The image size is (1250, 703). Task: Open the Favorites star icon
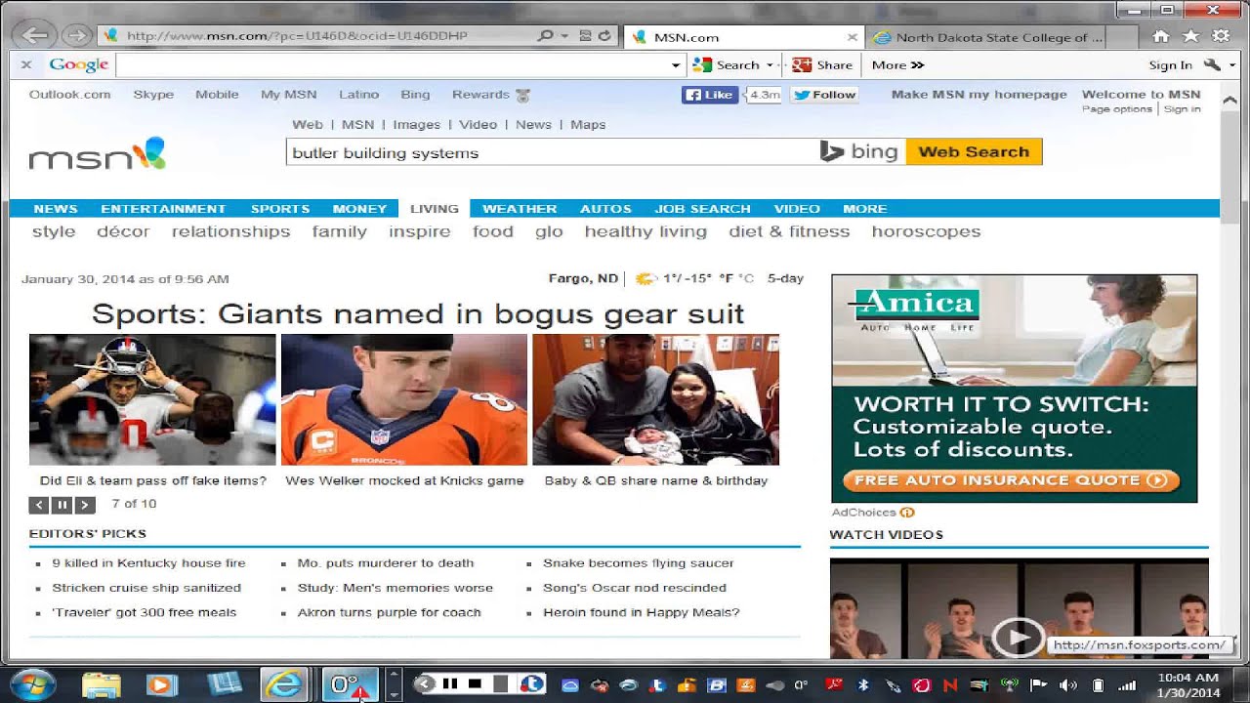point(1190,36)
